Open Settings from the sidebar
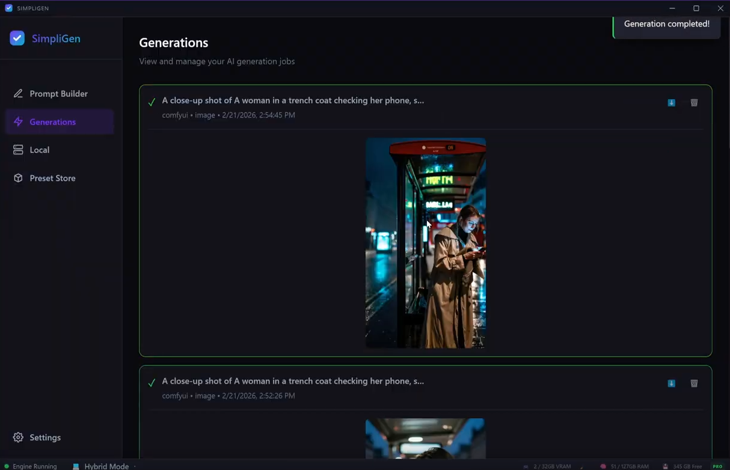The width and height of the screenshot is (730, 470). coord(59,438)
